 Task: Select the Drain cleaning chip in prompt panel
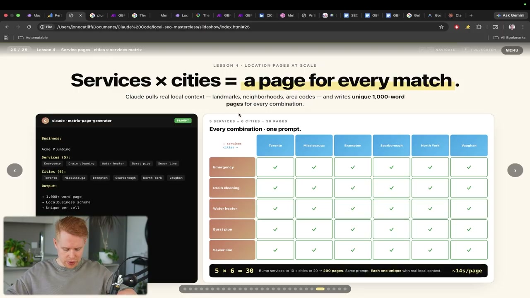[81, 163]
